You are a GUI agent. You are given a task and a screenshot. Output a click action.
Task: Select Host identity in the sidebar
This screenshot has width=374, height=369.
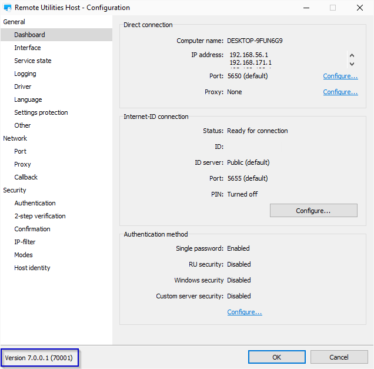pyautogui.click(x=32, y=268)
